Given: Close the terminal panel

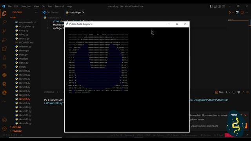Looking at the screenshot, I should point(247,92).
